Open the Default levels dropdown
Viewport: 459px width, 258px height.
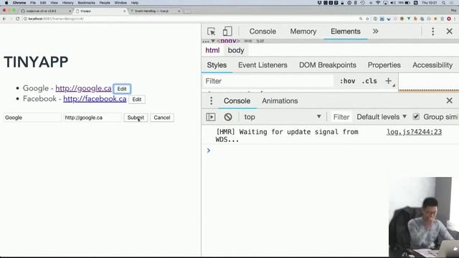[382, 117]
